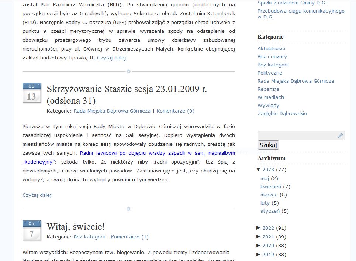Open the Wywiady category
The width and height of the screenshot is (356, 261).
coord(268,106)
